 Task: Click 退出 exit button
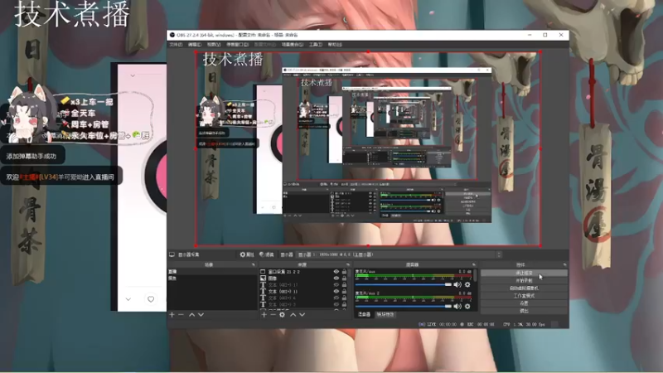(525, 311)
